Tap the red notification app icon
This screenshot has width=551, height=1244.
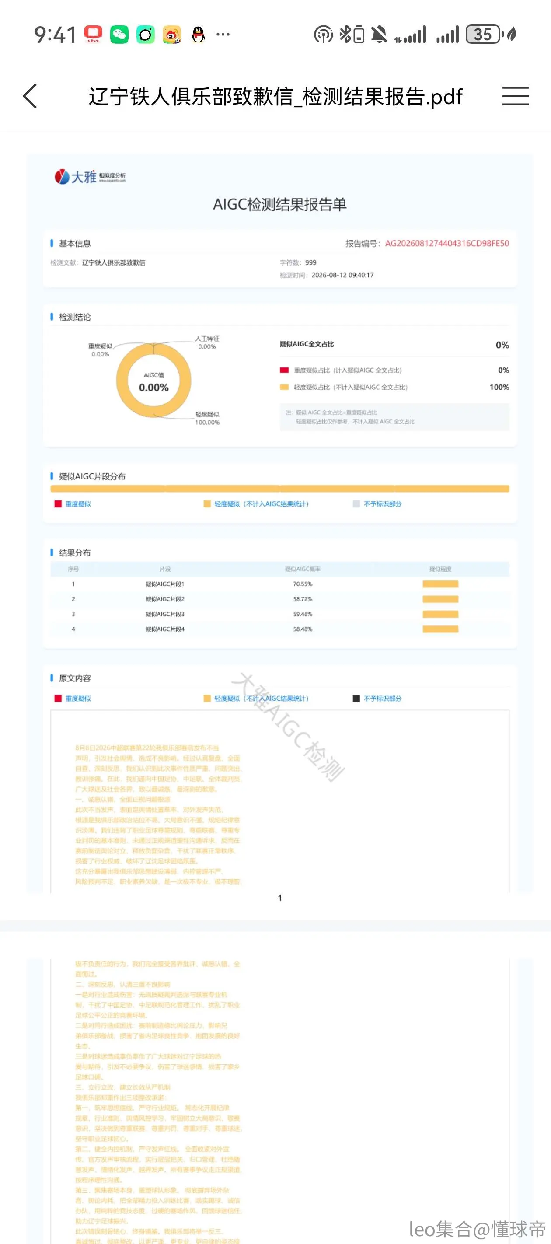[93, 34]
